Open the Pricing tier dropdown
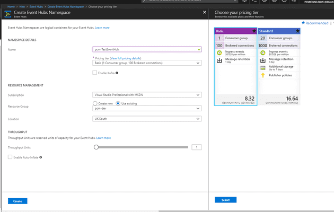The image size is (334, 212). 147,63
